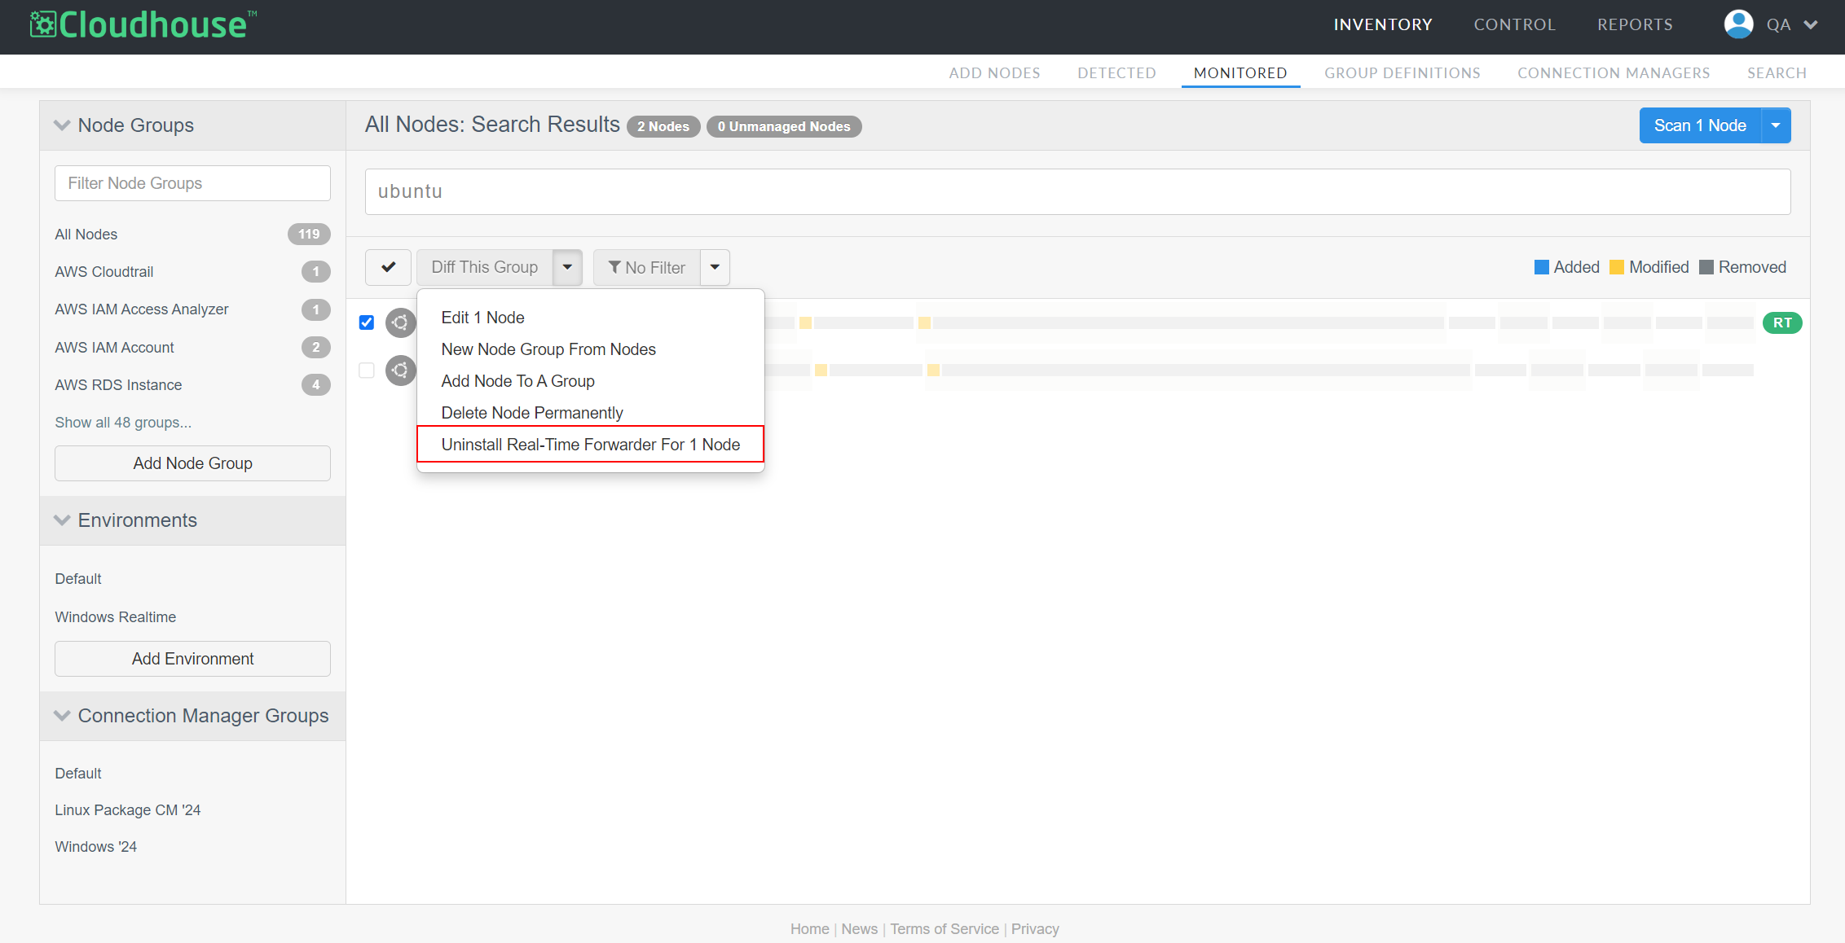The width and height of the screenshot is (1845, 943).
Task: Click Show all 48 groups link
Action: 123,423
